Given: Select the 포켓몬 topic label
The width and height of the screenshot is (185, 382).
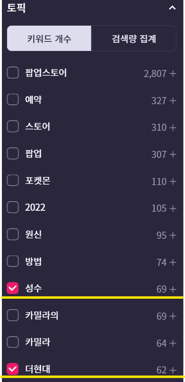Looking at the screenshot, I should pyautogui.click(x=37, y=181).
